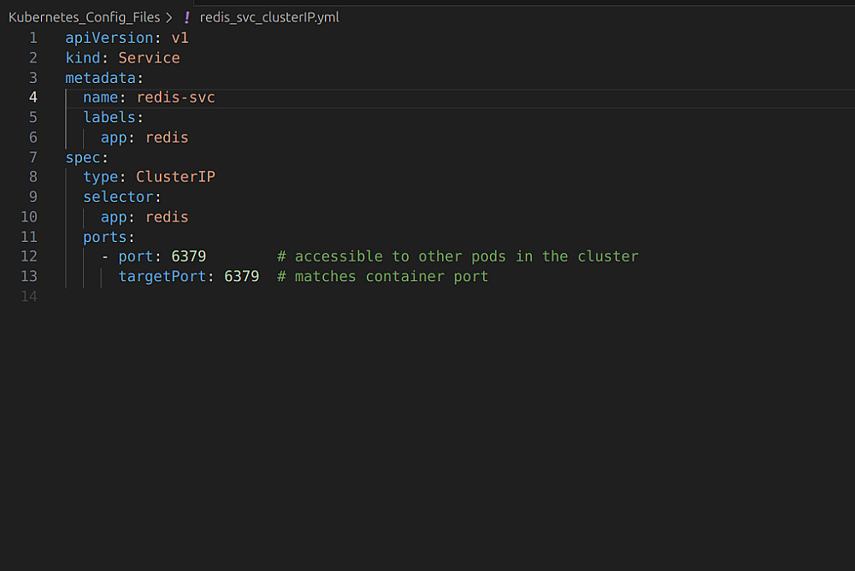Click line number 7 in the gutter

point(33,157)
